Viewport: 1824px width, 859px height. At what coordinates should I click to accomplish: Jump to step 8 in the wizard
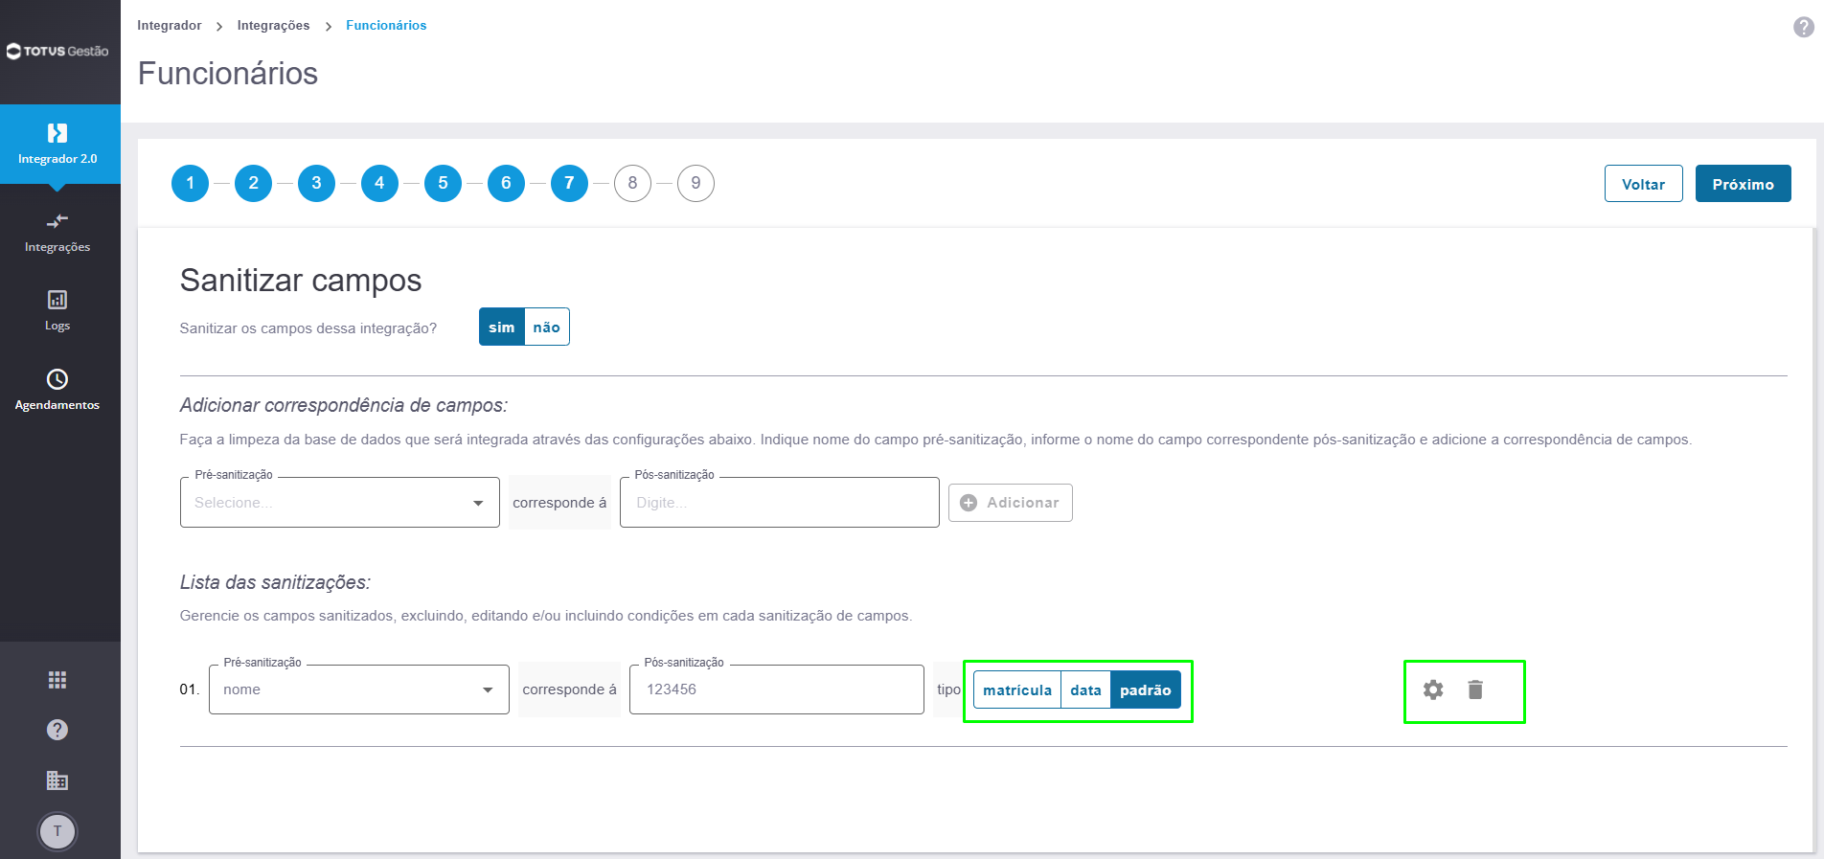(633, 183)
